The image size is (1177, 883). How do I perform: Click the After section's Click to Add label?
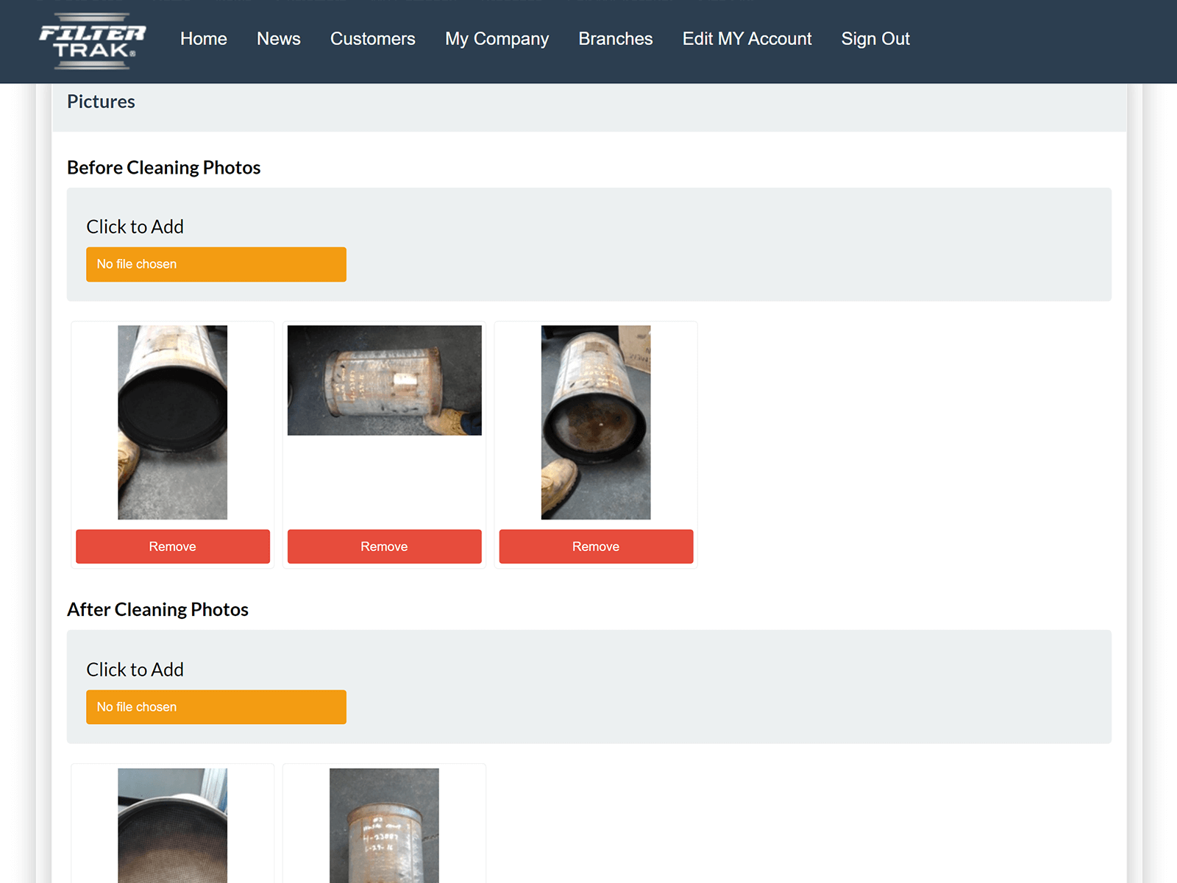tap(135, 670)
